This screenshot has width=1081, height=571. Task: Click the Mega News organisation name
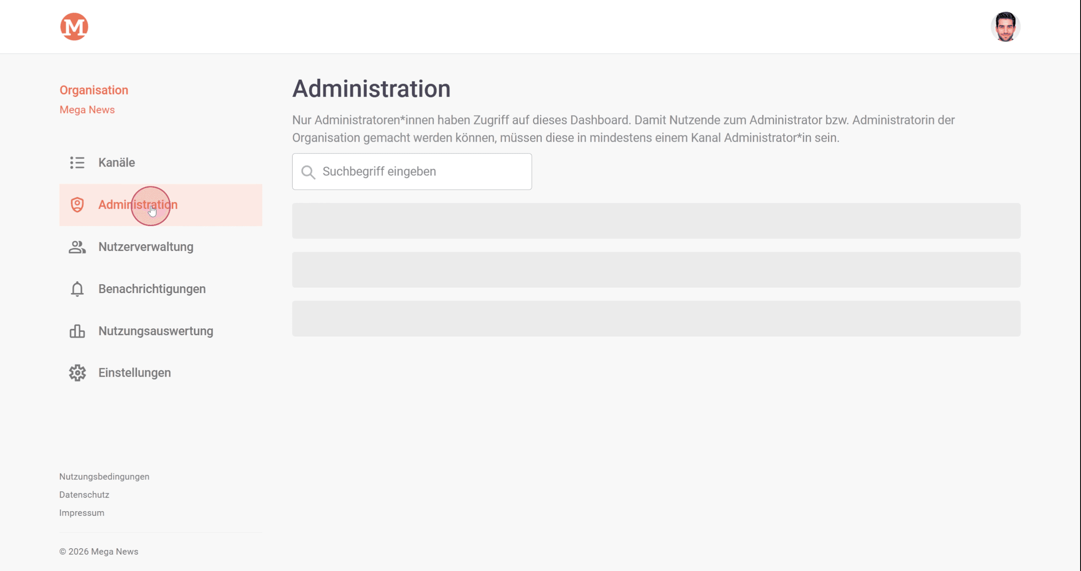87,110
